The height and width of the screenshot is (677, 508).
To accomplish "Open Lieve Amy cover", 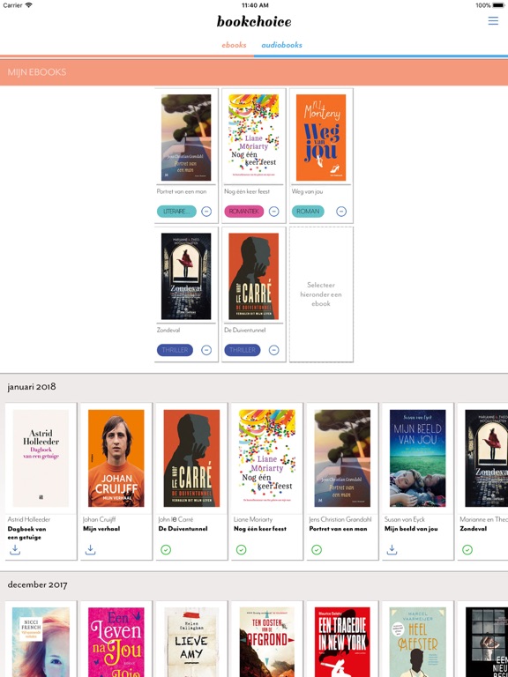I will pos(191,643).
